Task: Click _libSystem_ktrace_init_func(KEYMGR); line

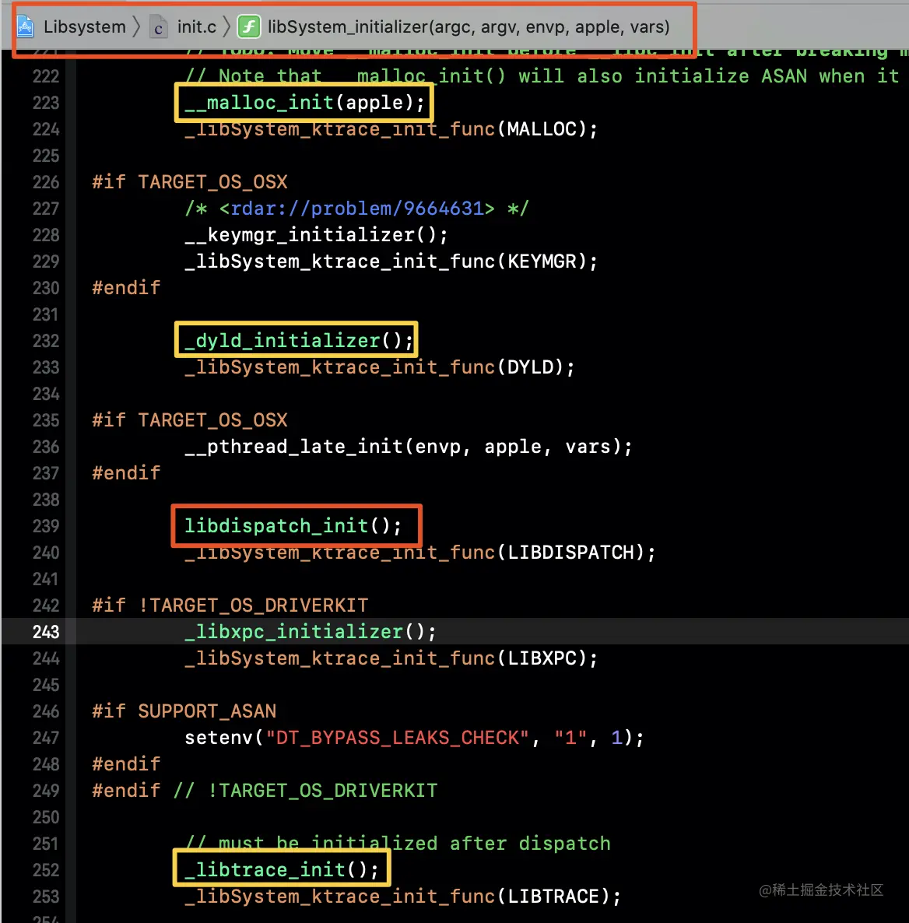Action: (x=391, y=261)
